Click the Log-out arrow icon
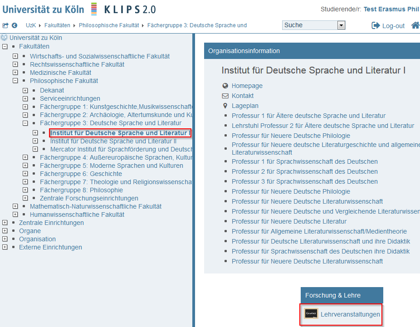Image resolution: width=420 pixels, height=327 pixels. pyautogui.click(x=376, y=25)
